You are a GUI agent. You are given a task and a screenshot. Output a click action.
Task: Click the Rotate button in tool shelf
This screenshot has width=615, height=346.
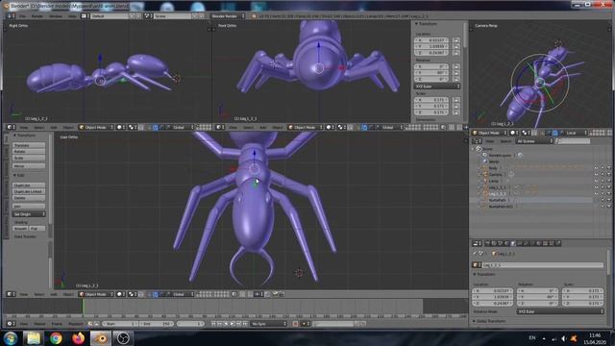[x=29, y=152]
